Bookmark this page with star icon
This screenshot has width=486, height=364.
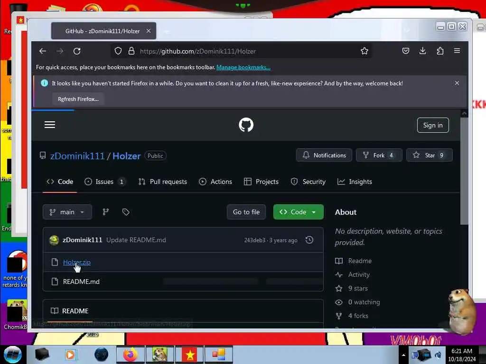364,51
